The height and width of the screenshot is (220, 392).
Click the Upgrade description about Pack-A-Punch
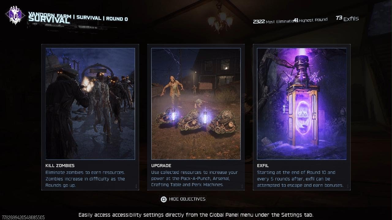coord(194,179)
